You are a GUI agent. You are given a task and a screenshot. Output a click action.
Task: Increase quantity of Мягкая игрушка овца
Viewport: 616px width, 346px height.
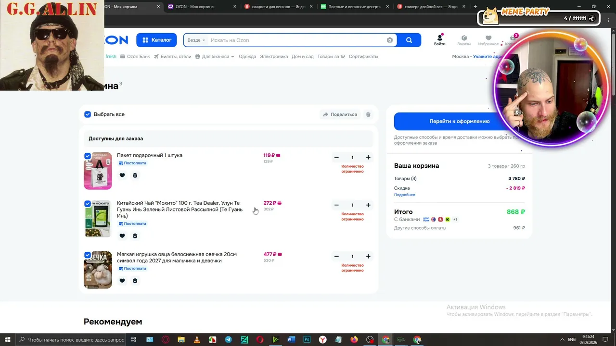[x=368, y=257]
